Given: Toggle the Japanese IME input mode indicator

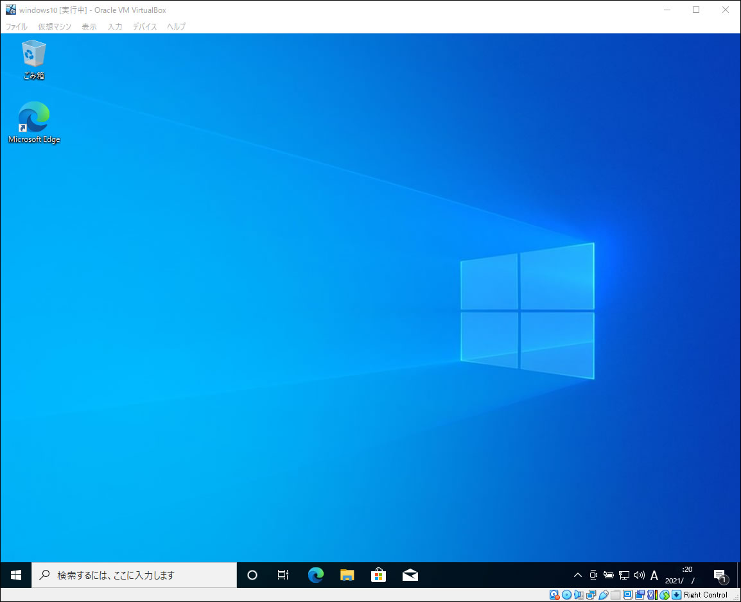Looking at the screenshot, I should click(654, 575).
